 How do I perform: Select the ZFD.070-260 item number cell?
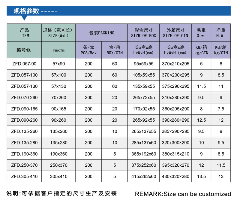pyautogui.click(x=24, y=98)
